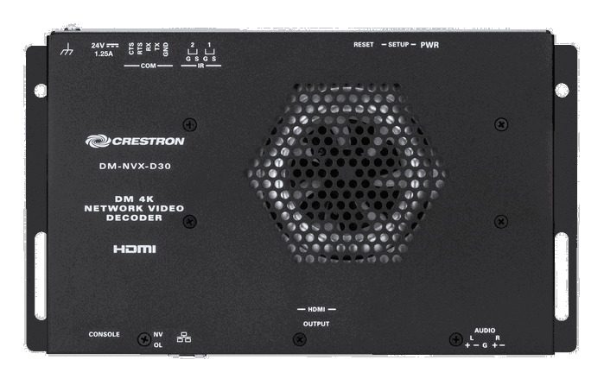Click the IR port label
The image size is (604, 385).
coord(200,66)
